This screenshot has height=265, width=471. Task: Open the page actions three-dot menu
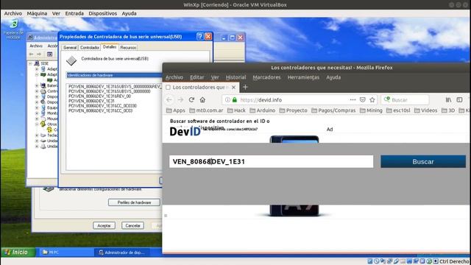coord(353,99)
